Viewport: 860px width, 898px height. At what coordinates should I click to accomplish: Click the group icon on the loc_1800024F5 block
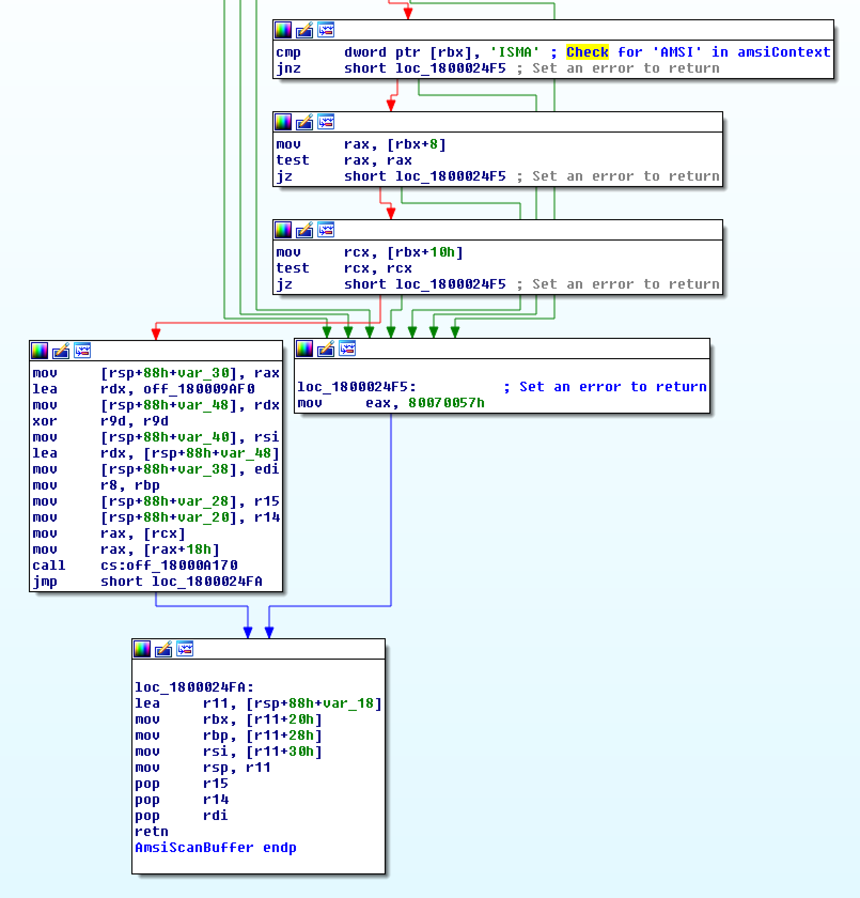(347, 349)
